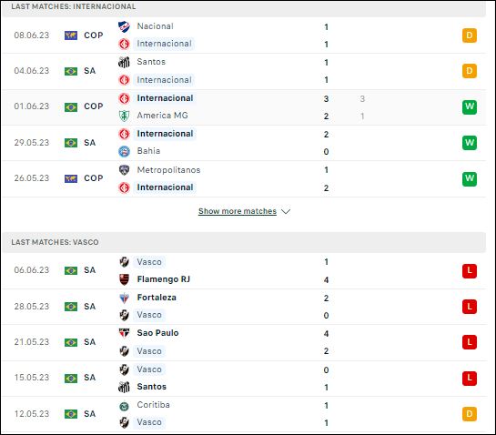Click the orange D badge for Coritiba match
The width and height of the screenshot is (496, 435).
[x=470, y=414]
